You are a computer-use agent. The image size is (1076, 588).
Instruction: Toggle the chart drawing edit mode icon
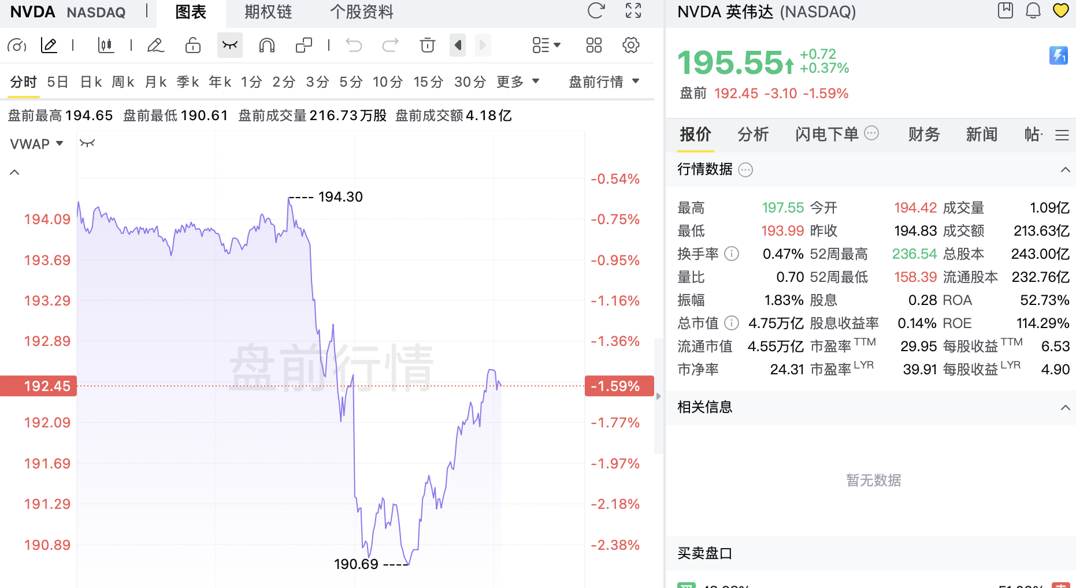click(49, 45)
